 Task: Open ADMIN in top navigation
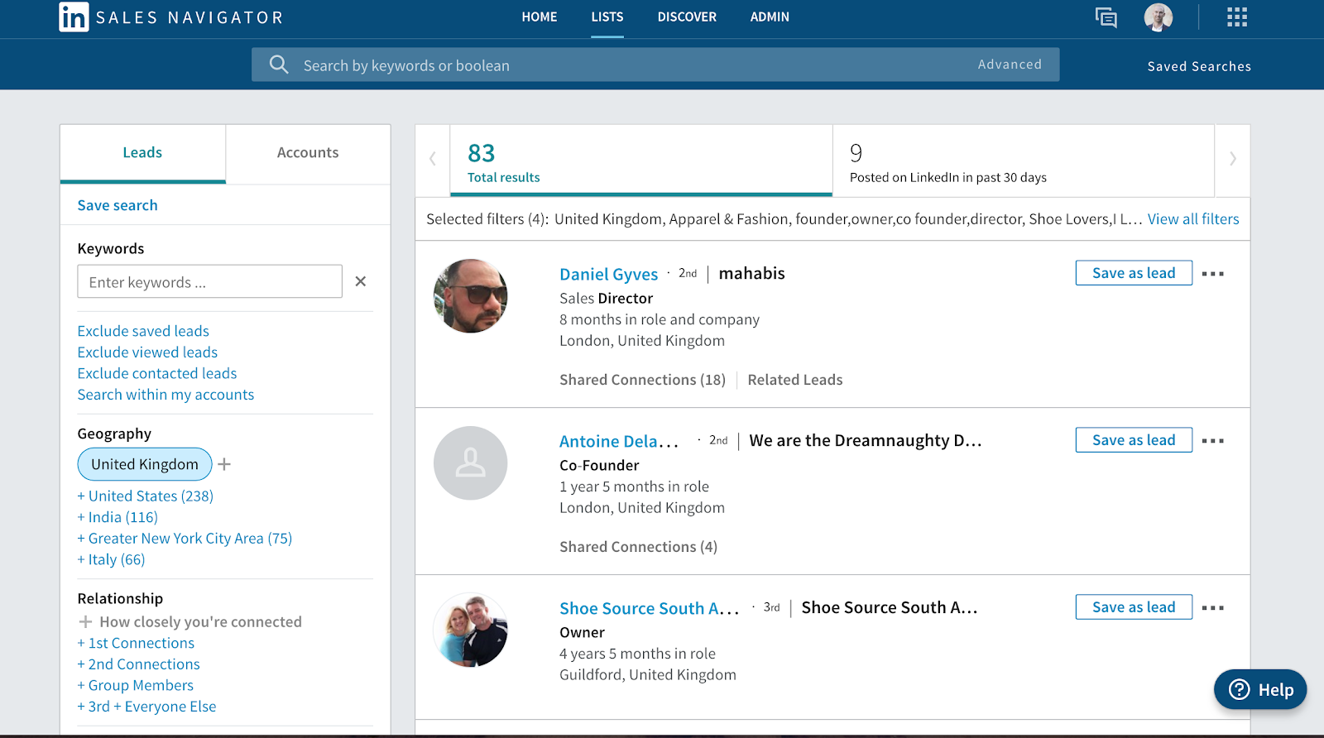pyautogui.click(x=770, y=17)
